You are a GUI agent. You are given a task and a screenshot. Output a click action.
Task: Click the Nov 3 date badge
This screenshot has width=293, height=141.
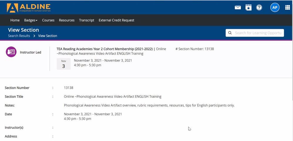pyautogui.click(x=64, y=64)
